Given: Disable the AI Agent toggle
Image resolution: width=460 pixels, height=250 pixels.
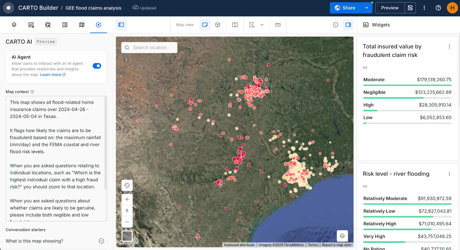Looking at the screenshot, I should point(97,66).
